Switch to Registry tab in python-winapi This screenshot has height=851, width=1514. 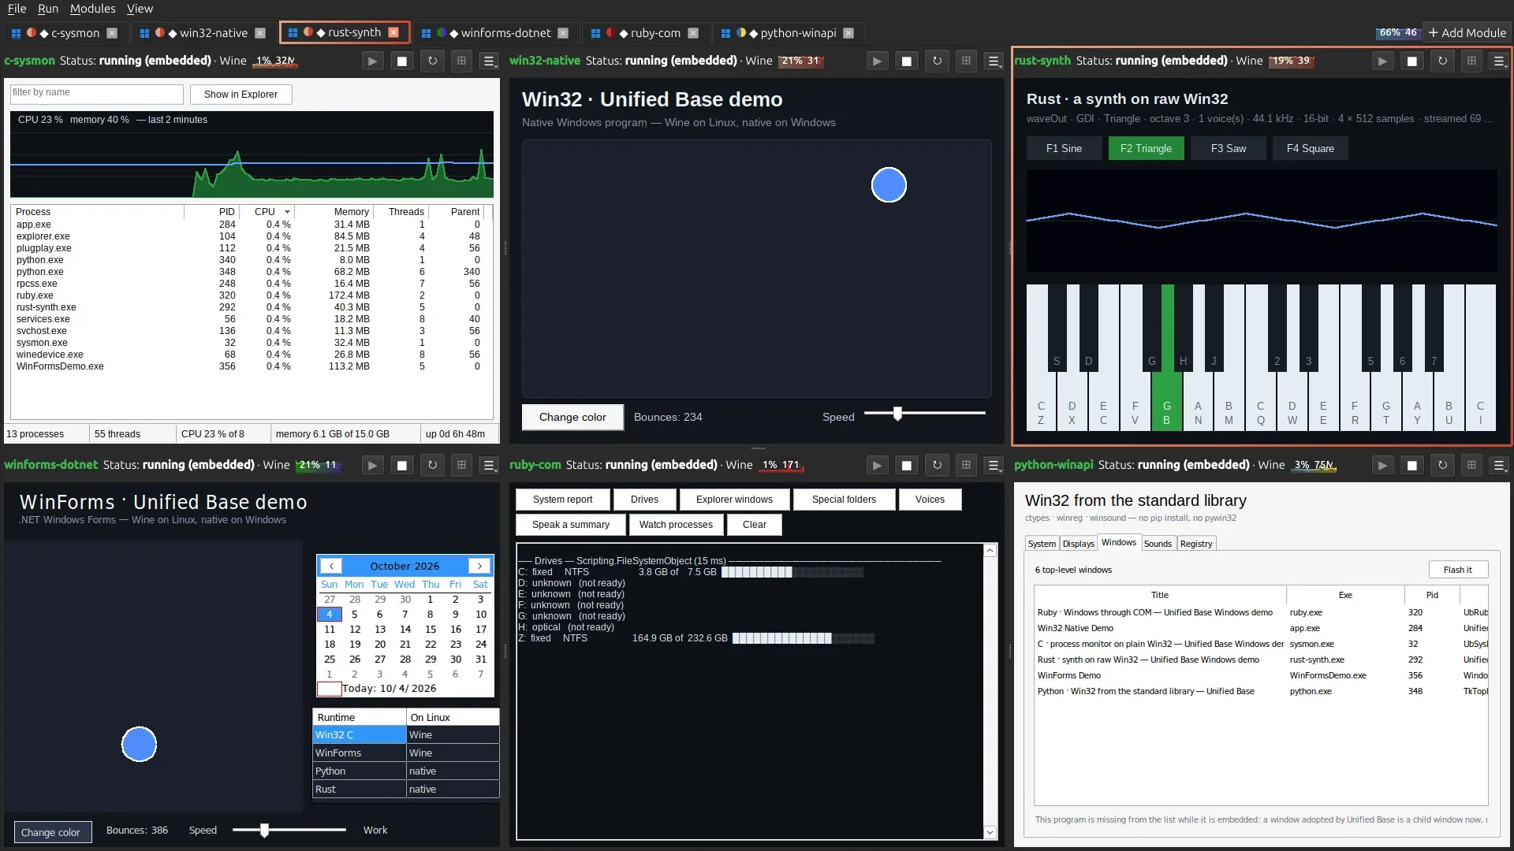point(1195,544)
